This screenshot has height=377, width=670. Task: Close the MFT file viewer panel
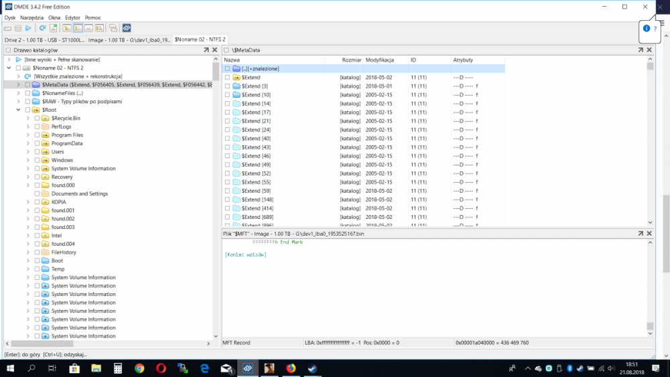click(649, 233)
